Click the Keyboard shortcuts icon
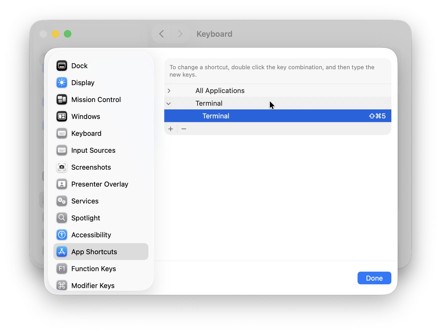The height and width of the screenshot is (334, 441). (62, 133)
